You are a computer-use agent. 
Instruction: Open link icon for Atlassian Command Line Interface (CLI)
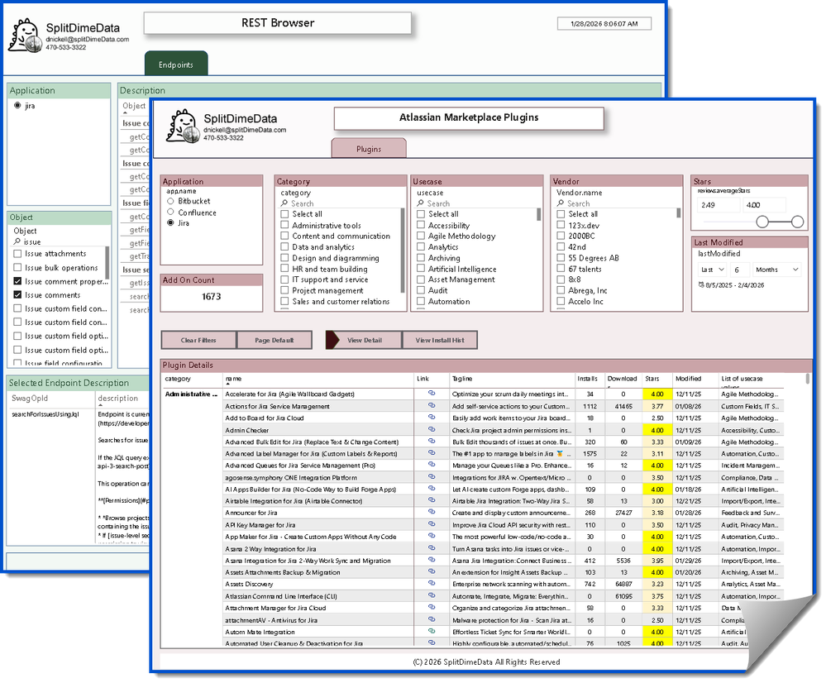click(x=432, y=595)
